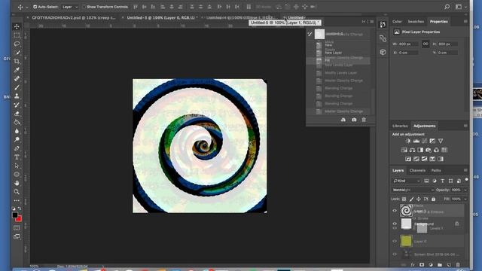
Task: Select the Dodge tool
Action: pos(17,139)
